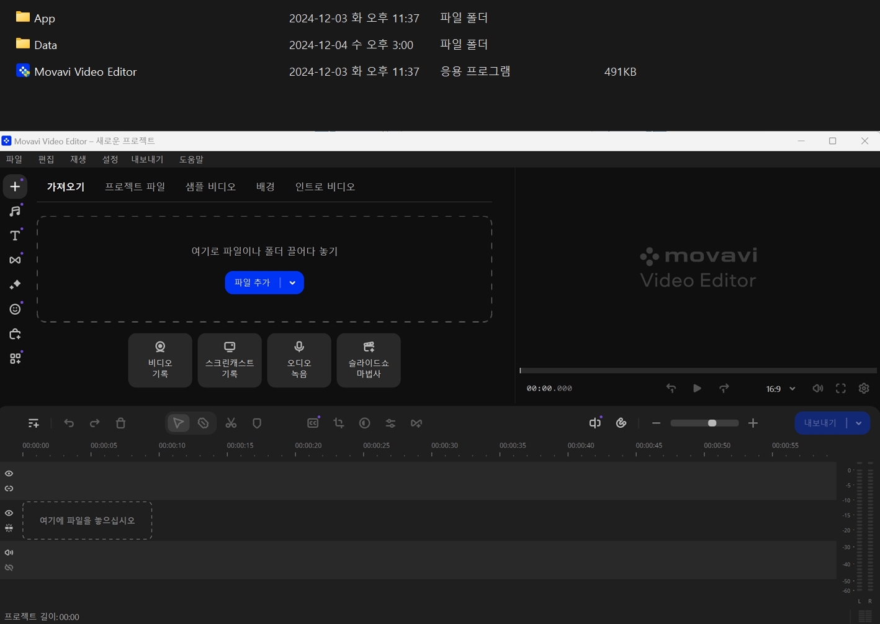Click the transition wizard icon in toolbar
The height and width of the screenshot is (624, 880).
[x=416, y=423]
